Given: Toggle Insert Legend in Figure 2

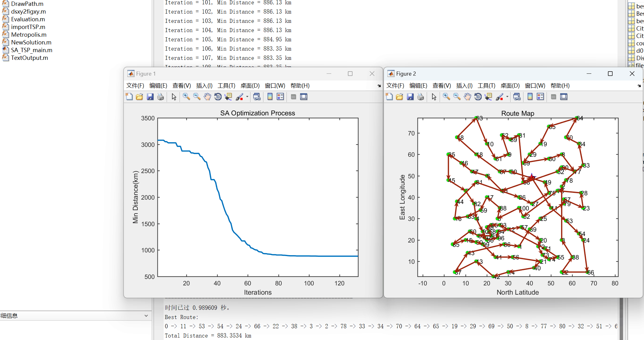Looking at the screenshot, I should [x=540, y=97].
